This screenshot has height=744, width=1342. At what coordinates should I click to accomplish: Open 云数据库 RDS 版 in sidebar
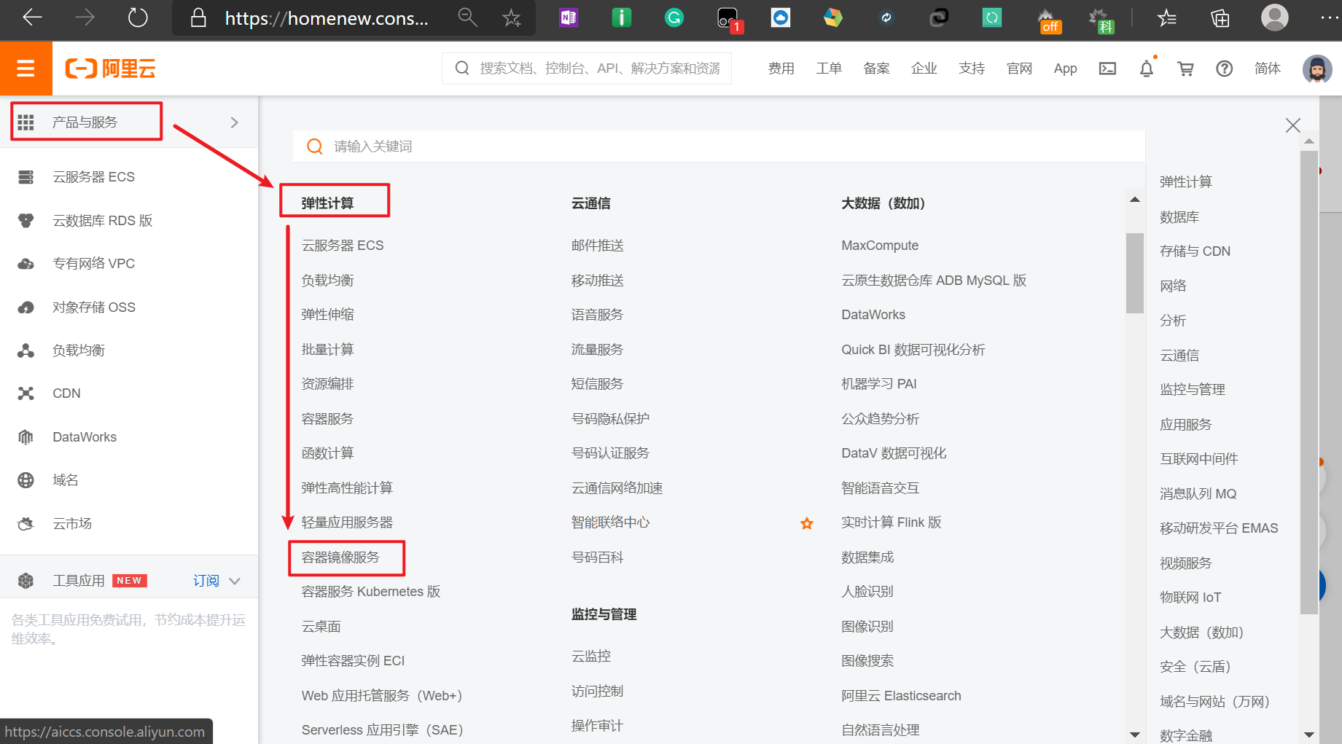(102, 221)
